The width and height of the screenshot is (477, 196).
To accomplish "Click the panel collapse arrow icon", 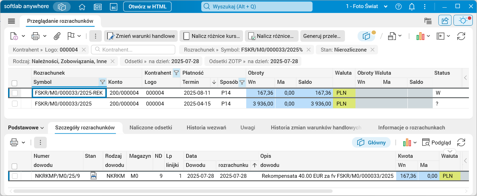I will coord(440,36).
